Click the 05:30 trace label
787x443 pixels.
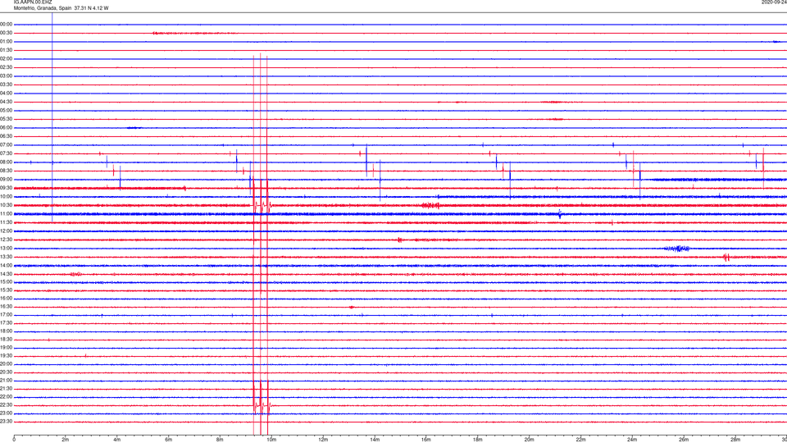pyautogui.click(x=7, y=119)
